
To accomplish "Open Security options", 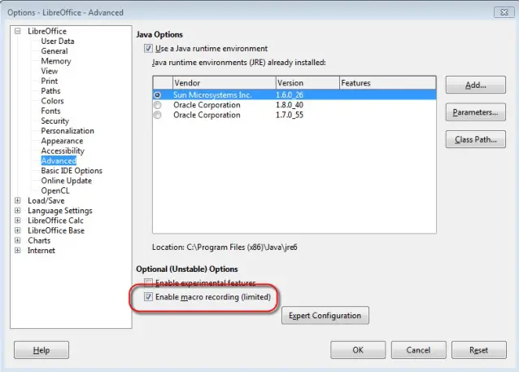I will (x=55, y=120).
